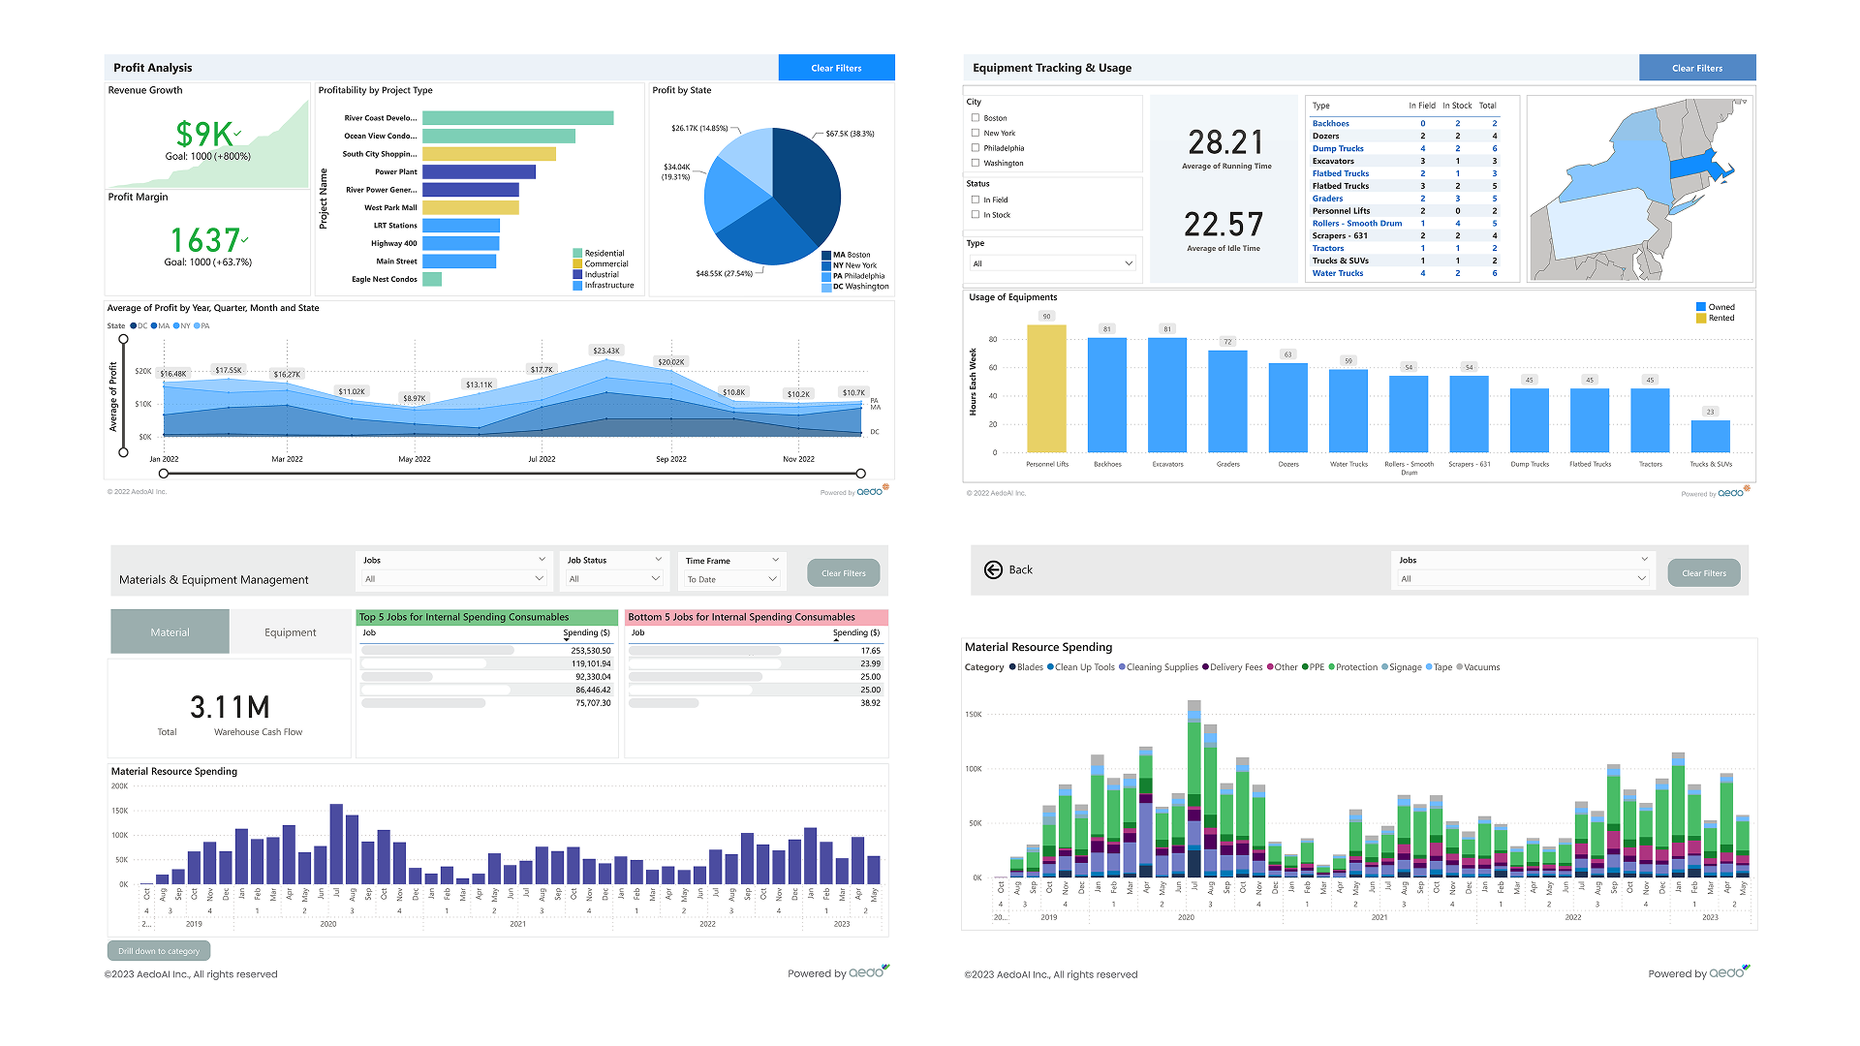Click the date range slider's right handle
Screen dimensions: 1860x1046
860,474
